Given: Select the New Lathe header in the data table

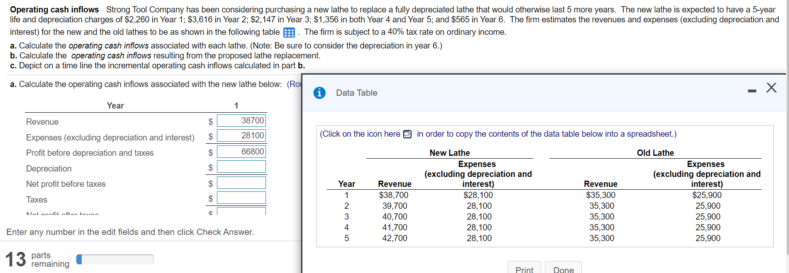Looking at the screenshot, I should click(x=449, y=152).
